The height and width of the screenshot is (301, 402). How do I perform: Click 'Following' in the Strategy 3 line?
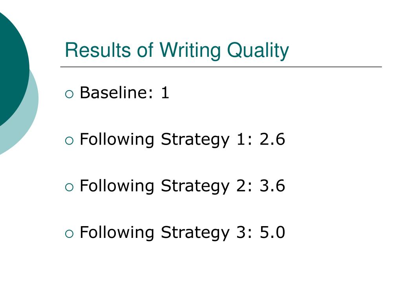[x=117, y=233]
